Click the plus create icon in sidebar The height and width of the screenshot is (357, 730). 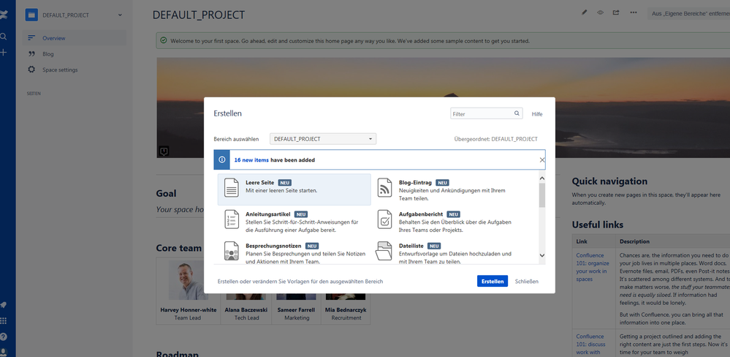pos(3,52)
